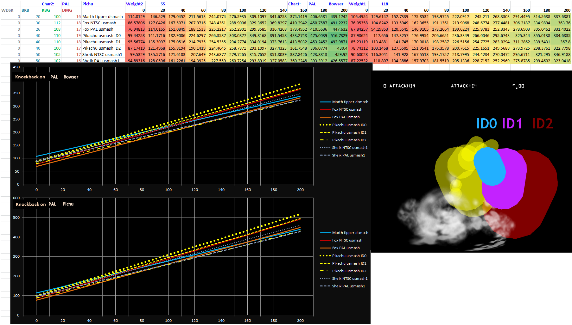Screen dimensions: 572x325
Task: Click the Knockback on PAL Pichu chart title
Action: pyautogui.click(x=45, y=204)
